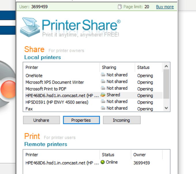Click the page limit document icon
Image resolution: width=196 pixels, height=174 pixels.
pos(120,7)
